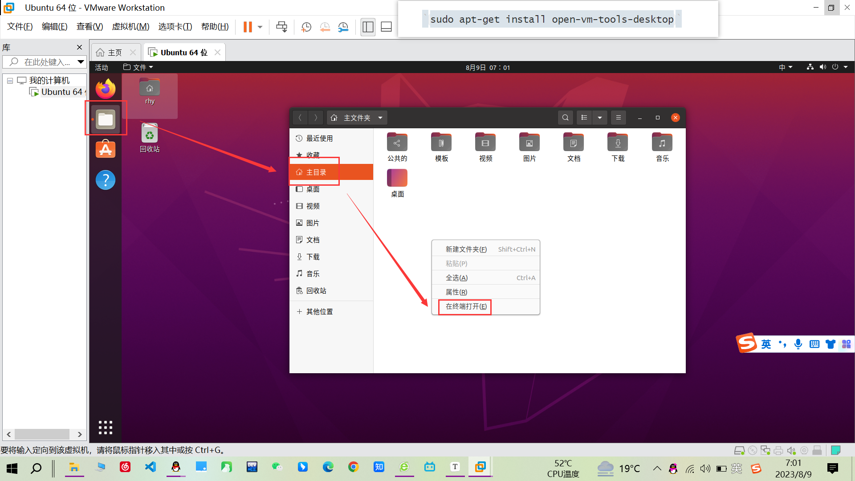Open the 回收站 trash icon on desktop

click(150, 138)
